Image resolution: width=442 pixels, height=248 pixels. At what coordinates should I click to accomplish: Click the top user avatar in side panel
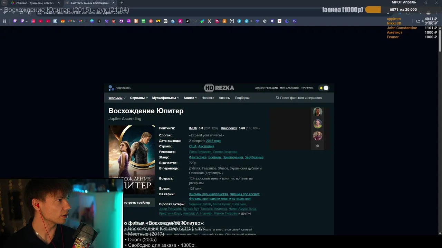point(318,112)
